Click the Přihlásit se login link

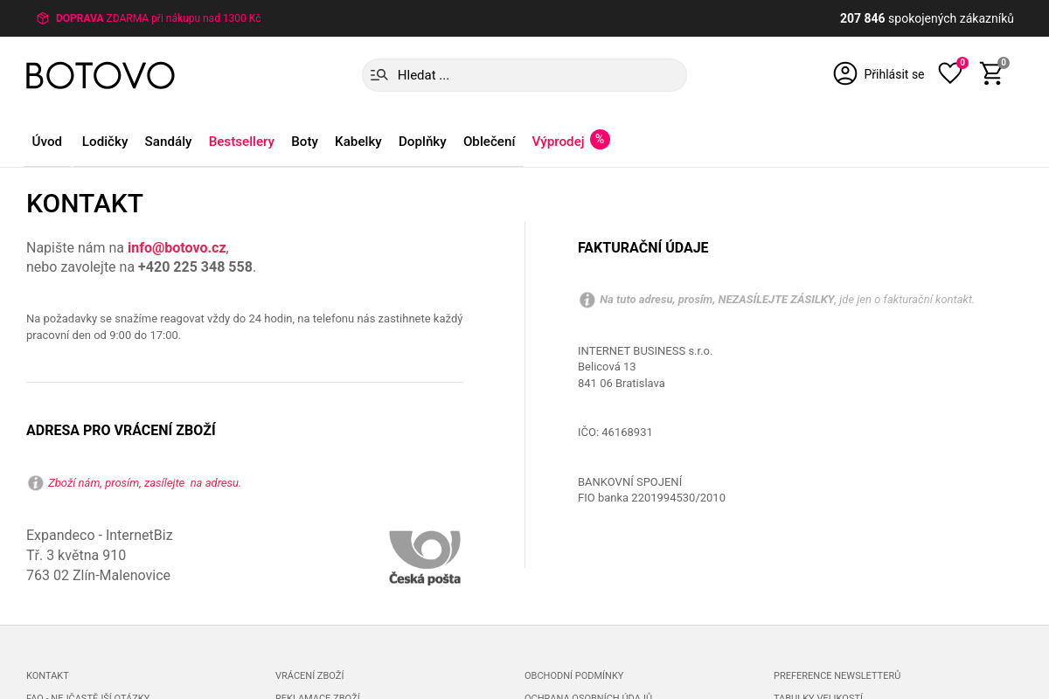click(x=894, y=74)
